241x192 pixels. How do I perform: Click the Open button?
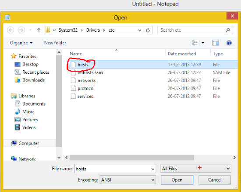pos(177,180)
